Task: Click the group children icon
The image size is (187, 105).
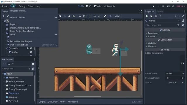Action: coord(99,16)
